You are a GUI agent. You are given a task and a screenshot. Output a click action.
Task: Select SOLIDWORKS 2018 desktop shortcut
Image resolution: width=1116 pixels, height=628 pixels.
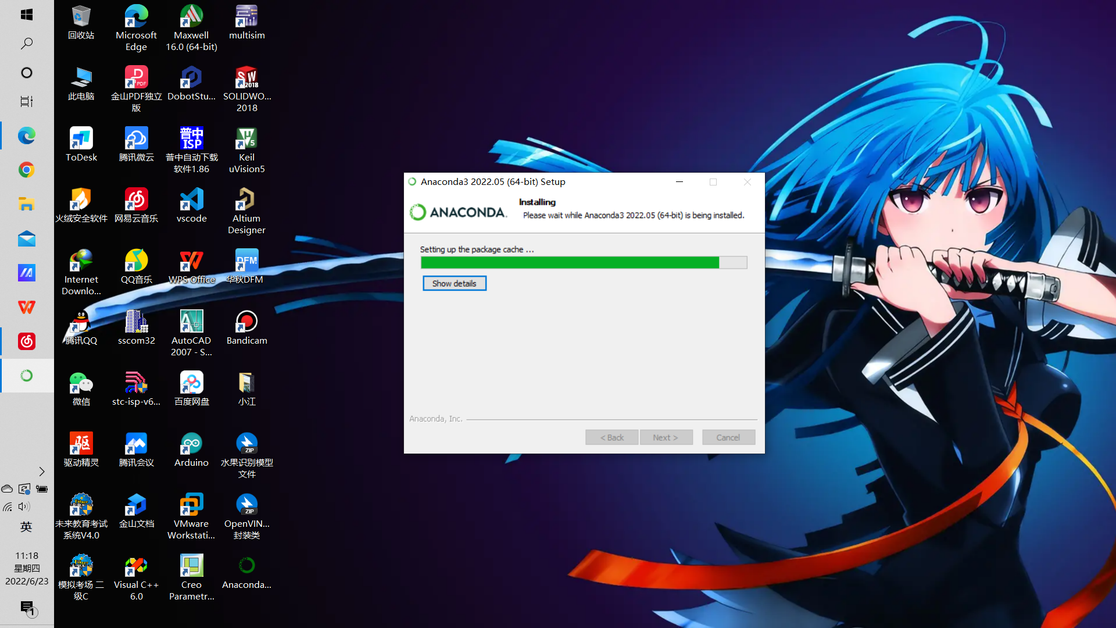click(x=246, y=89)
